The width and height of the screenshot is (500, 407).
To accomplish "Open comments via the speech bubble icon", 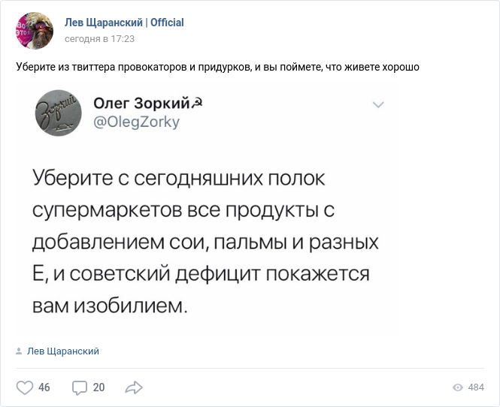I will click(x=80, y=387).
